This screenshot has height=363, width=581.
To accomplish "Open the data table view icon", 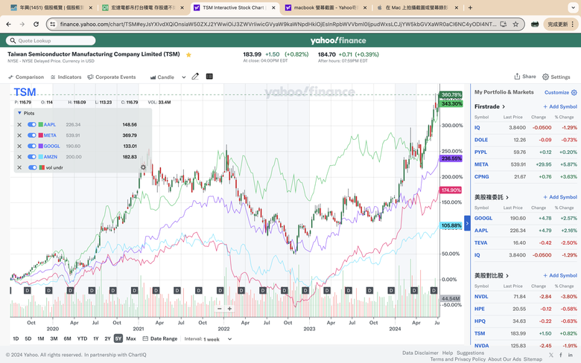I will (209, 77).
